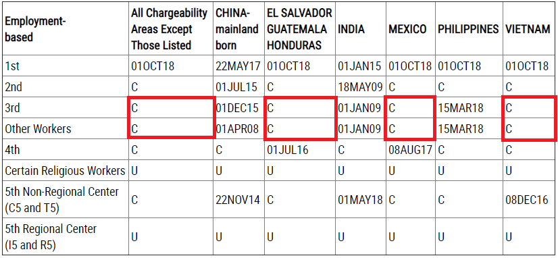The width and height of the screenshot is (558, 258).
Task: Select the 08AUG17 Mexico 4th date
Action: click(410, 150)
